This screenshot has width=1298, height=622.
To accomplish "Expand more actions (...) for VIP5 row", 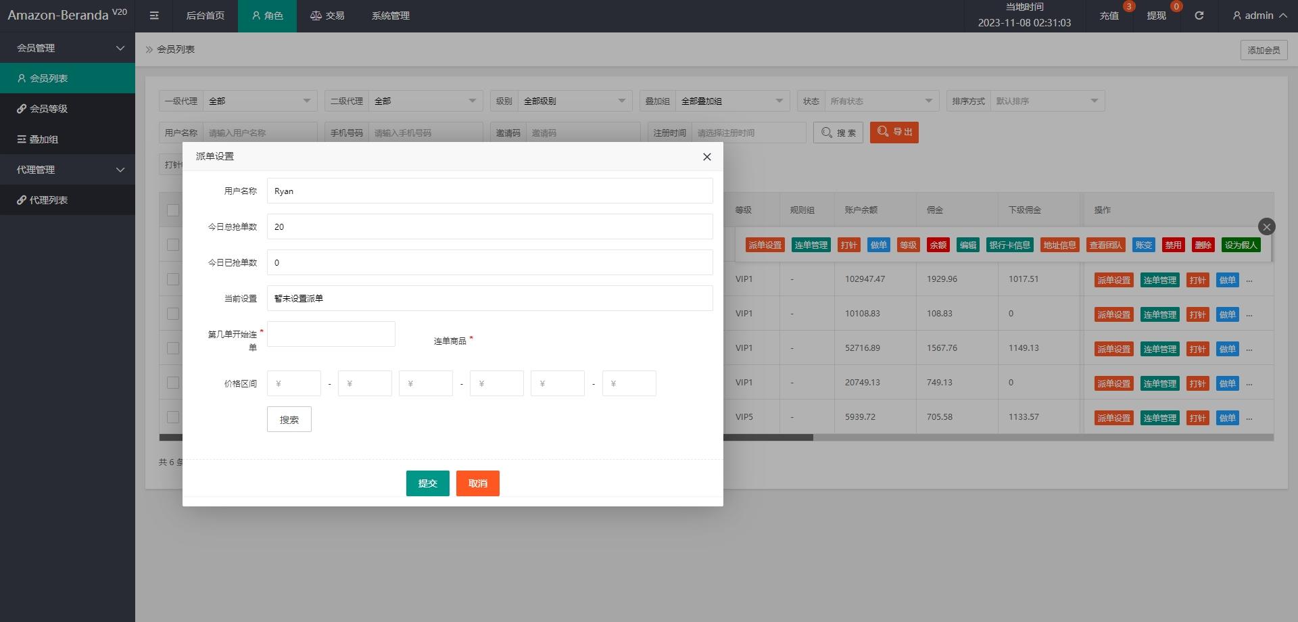I will [1249, 418].
